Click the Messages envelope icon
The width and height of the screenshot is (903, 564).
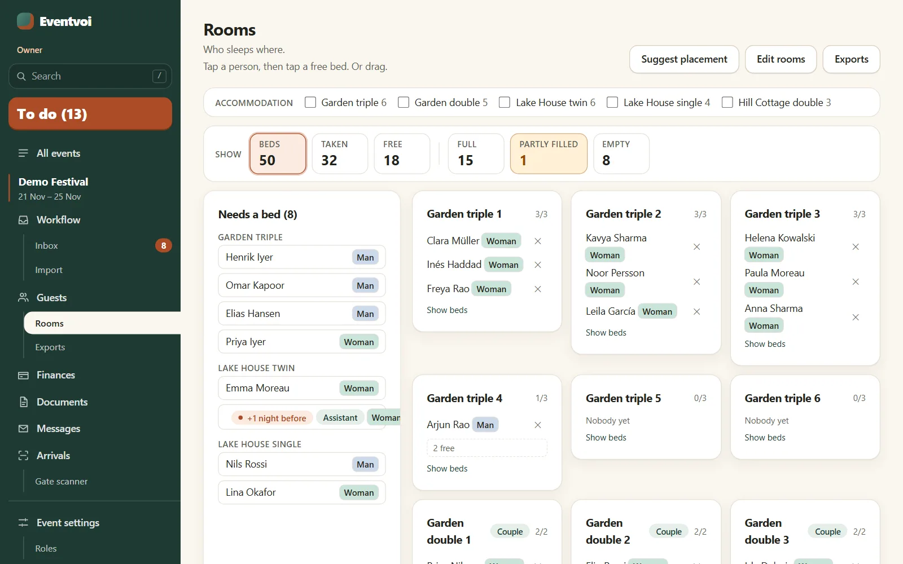tap(23, 429)
